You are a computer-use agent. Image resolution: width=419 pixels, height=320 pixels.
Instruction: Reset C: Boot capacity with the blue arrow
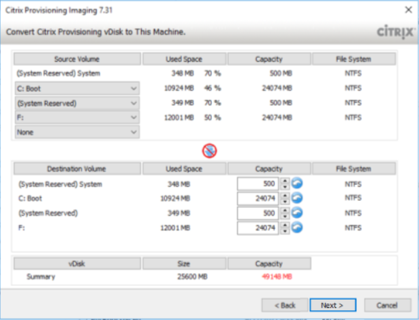(x=296, y=198)
